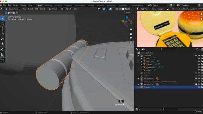This screenshot has width=203, height=114.
Task: Expand the cheese object in outliner
Action: tap(141, 64)
